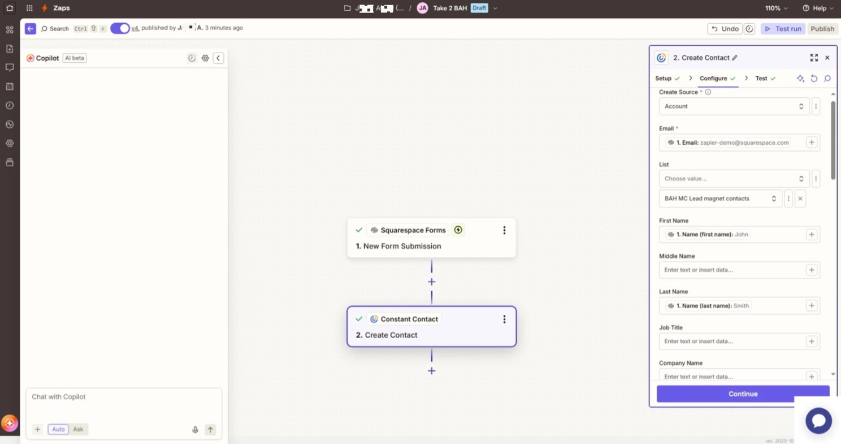Open Copilot settings gear icon
The image size is (841, 444).
pos(205,58)
